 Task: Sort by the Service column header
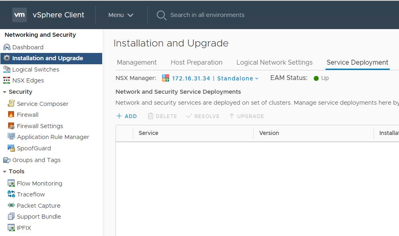point(148,133)
